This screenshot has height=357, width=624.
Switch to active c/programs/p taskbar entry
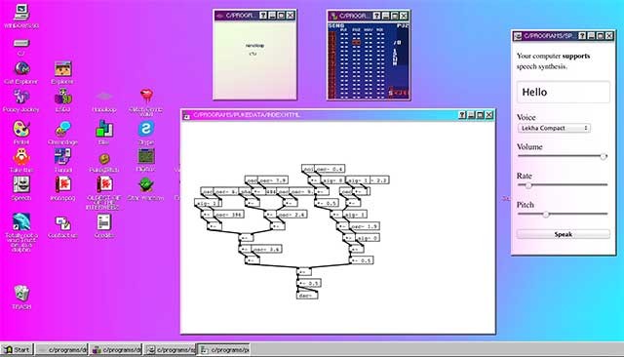pyautogui.click(x=224, y=350)
